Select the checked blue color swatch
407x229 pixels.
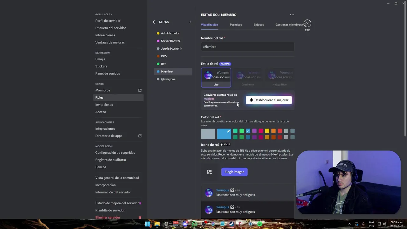click(248, 131)
